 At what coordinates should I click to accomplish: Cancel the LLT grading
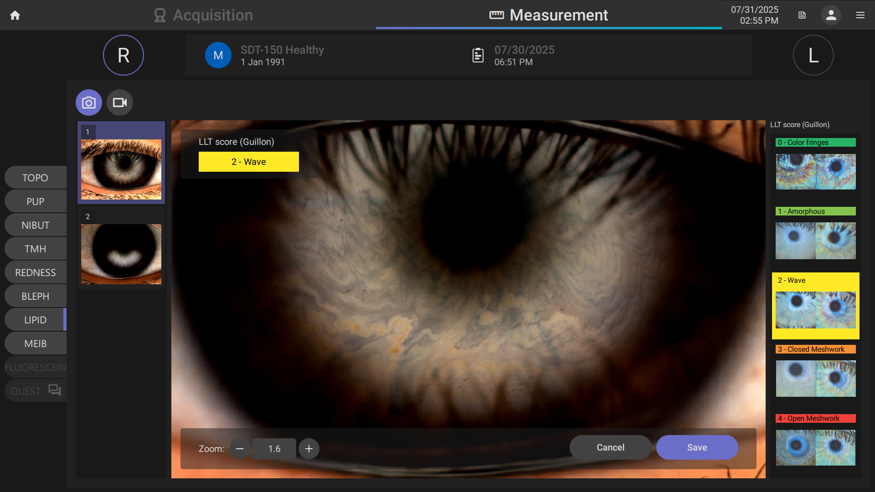tap(610, 447)
